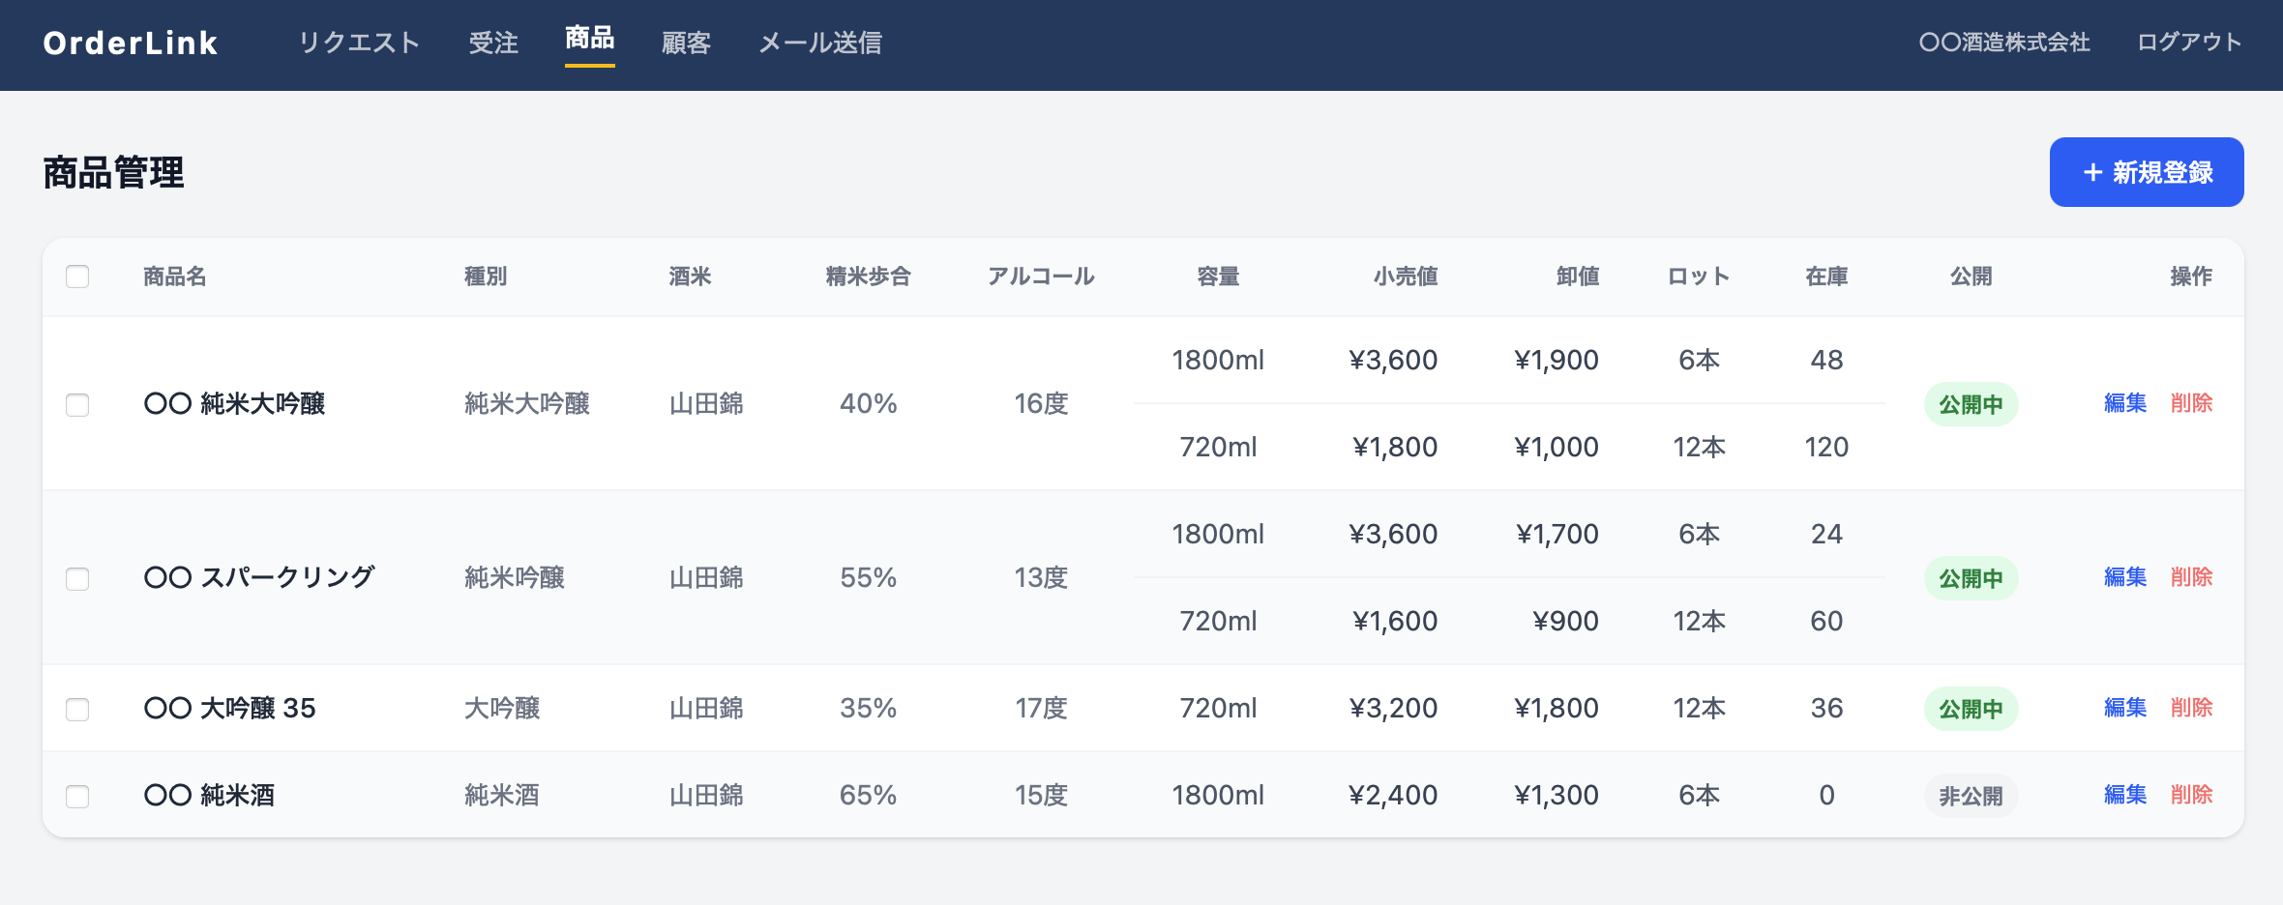
Task: Select product name 〇〇 純米大吟醸
Action: coord(234,403)
